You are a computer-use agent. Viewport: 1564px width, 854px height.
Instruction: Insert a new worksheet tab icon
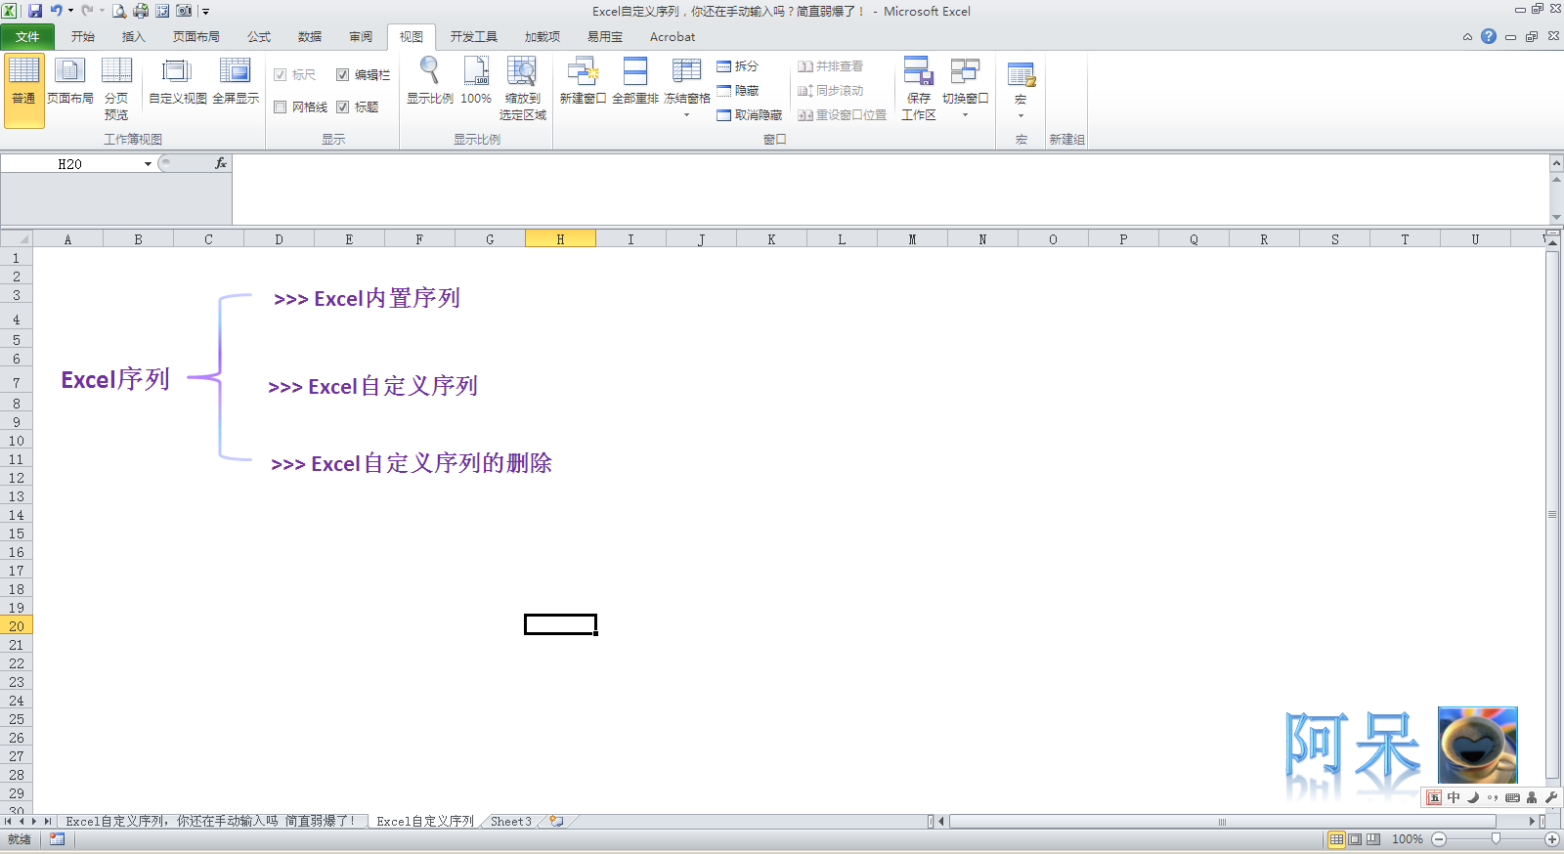pos(556,822)
